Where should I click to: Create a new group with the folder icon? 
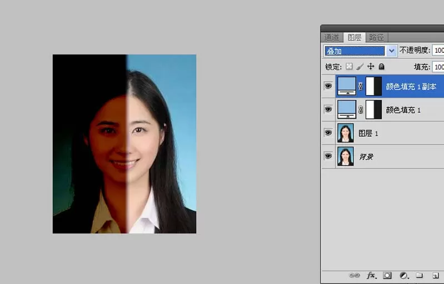click(x=420, y=275)
